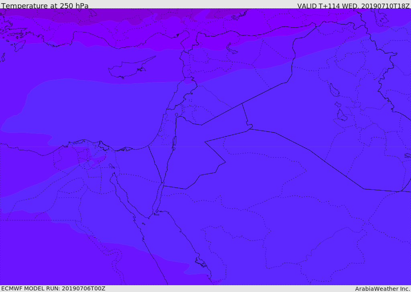411x292 pixels.
Task: Click the 'Temperature at 250 hPa' title
Action: click(45, 6)
